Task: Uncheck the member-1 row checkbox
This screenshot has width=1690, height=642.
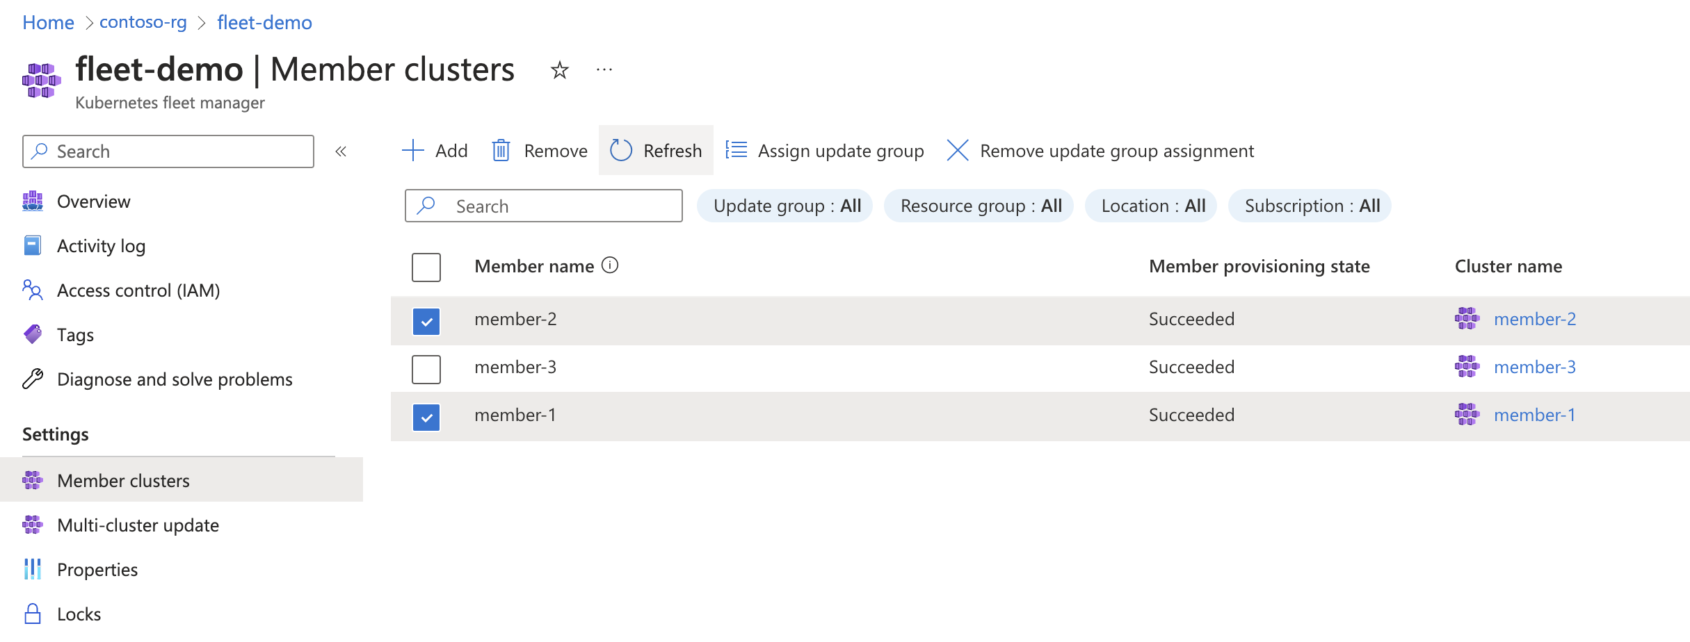Action: point(426,417)
